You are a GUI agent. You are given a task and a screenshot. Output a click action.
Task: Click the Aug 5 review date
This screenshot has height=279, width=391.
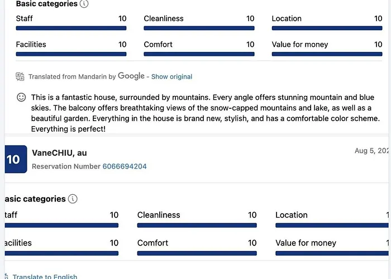tap(371, 151)
